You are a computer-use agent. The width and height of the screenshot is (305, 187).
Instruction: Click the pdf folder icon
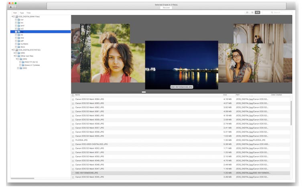pos(19,41)
